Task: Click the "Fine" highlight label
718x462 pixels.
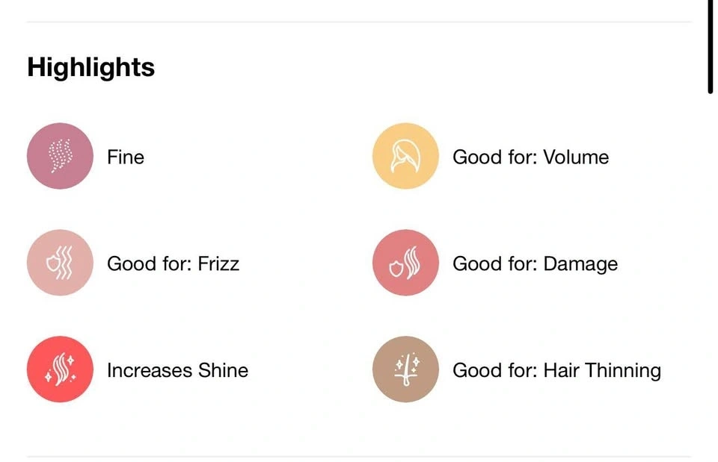Action: (126, 157)
